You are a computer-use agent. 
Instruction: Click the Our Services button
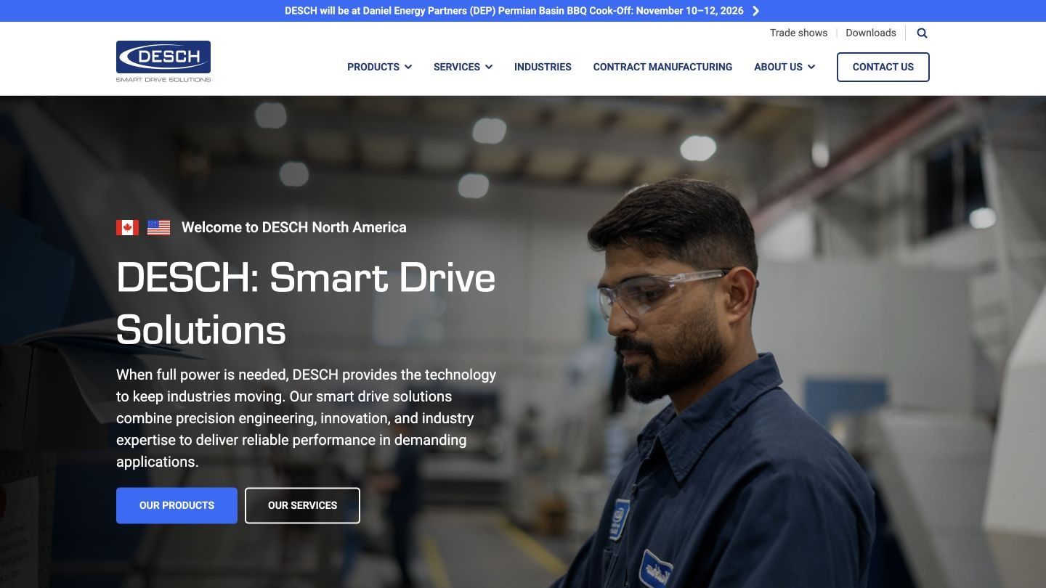(302, 505)
